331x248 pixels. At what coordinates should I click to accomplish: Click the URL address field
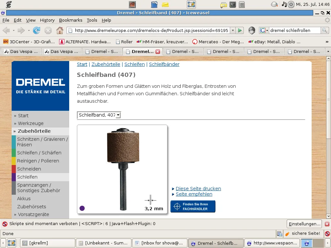[151, 30]
